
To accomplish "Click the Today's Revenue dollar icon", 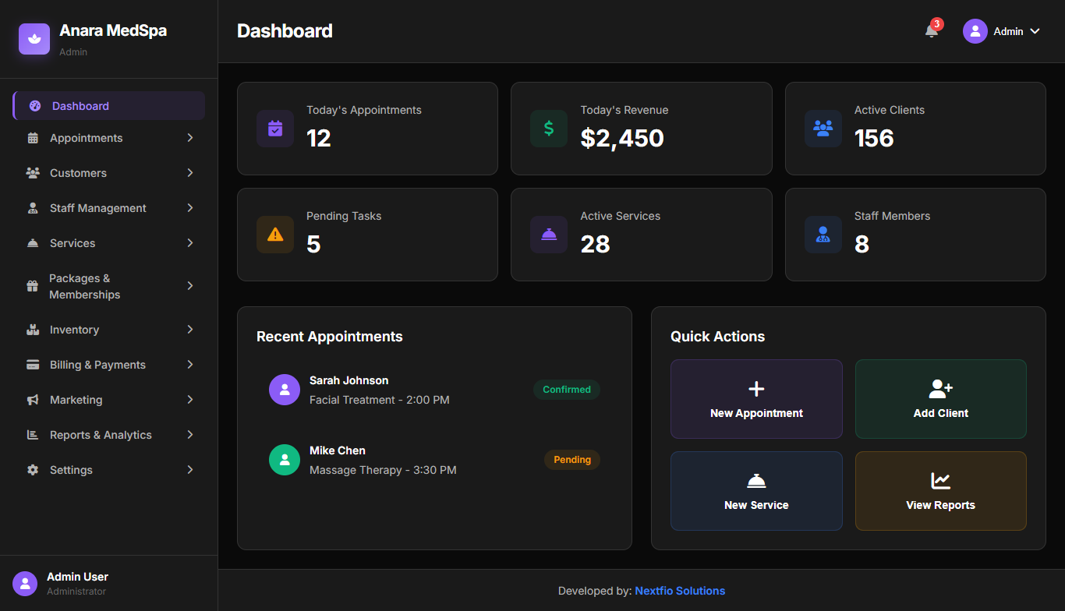I will (549, 129).
